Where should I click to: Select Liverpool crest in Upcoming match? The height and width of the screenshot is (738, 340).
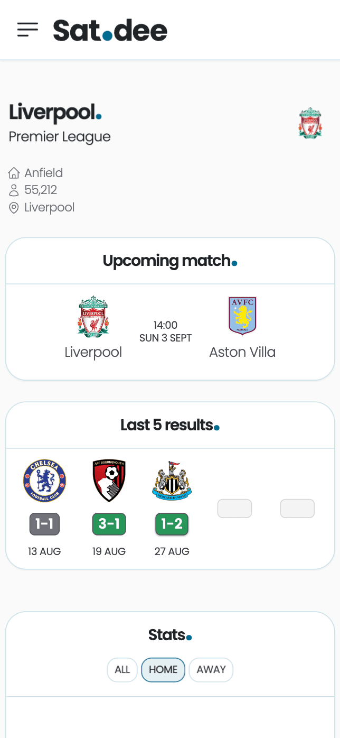pyautogui.click(x=93, y=316)
